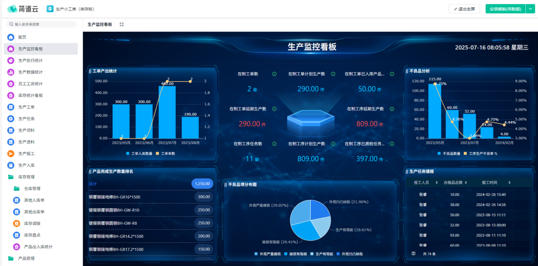Open 库存盘点 menu item

point(32,235)
